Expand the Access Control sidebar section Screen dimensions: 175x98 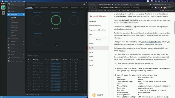click(23, 58)
